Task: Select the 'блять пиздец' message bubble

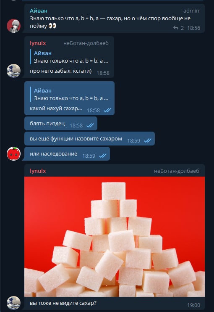Action: pos(61,124)
